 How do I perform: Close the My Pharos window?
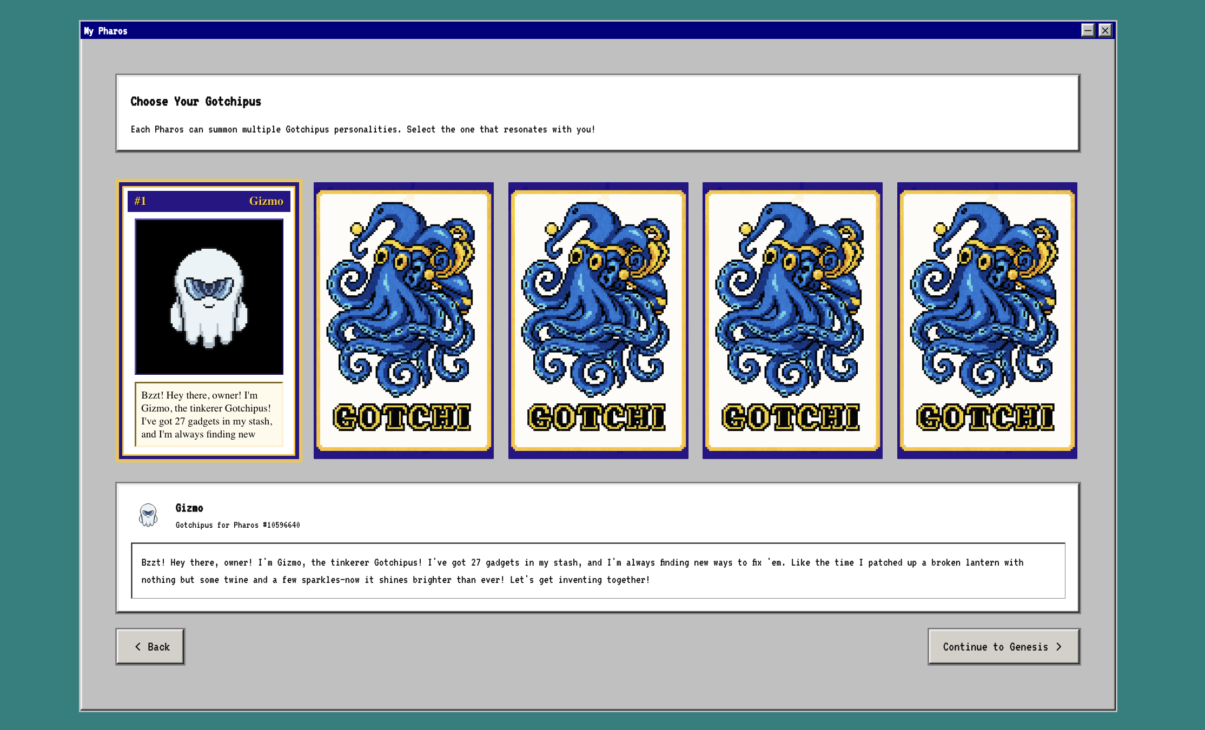(1105, 30)
